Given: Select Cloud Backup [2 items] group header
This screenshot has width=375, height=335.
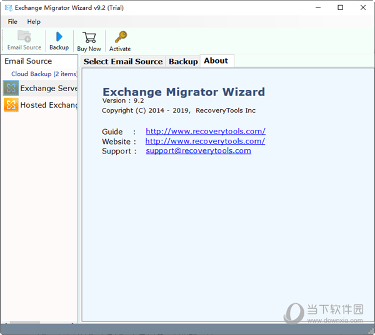Looking at the screenshot, I should coord(44,74).
